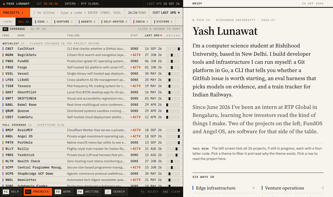Image resolution: width=333 pixels, height=197 pixels.
Task: Click the monthly activity bars in Health Check row
Action: (x=173, y=161)
